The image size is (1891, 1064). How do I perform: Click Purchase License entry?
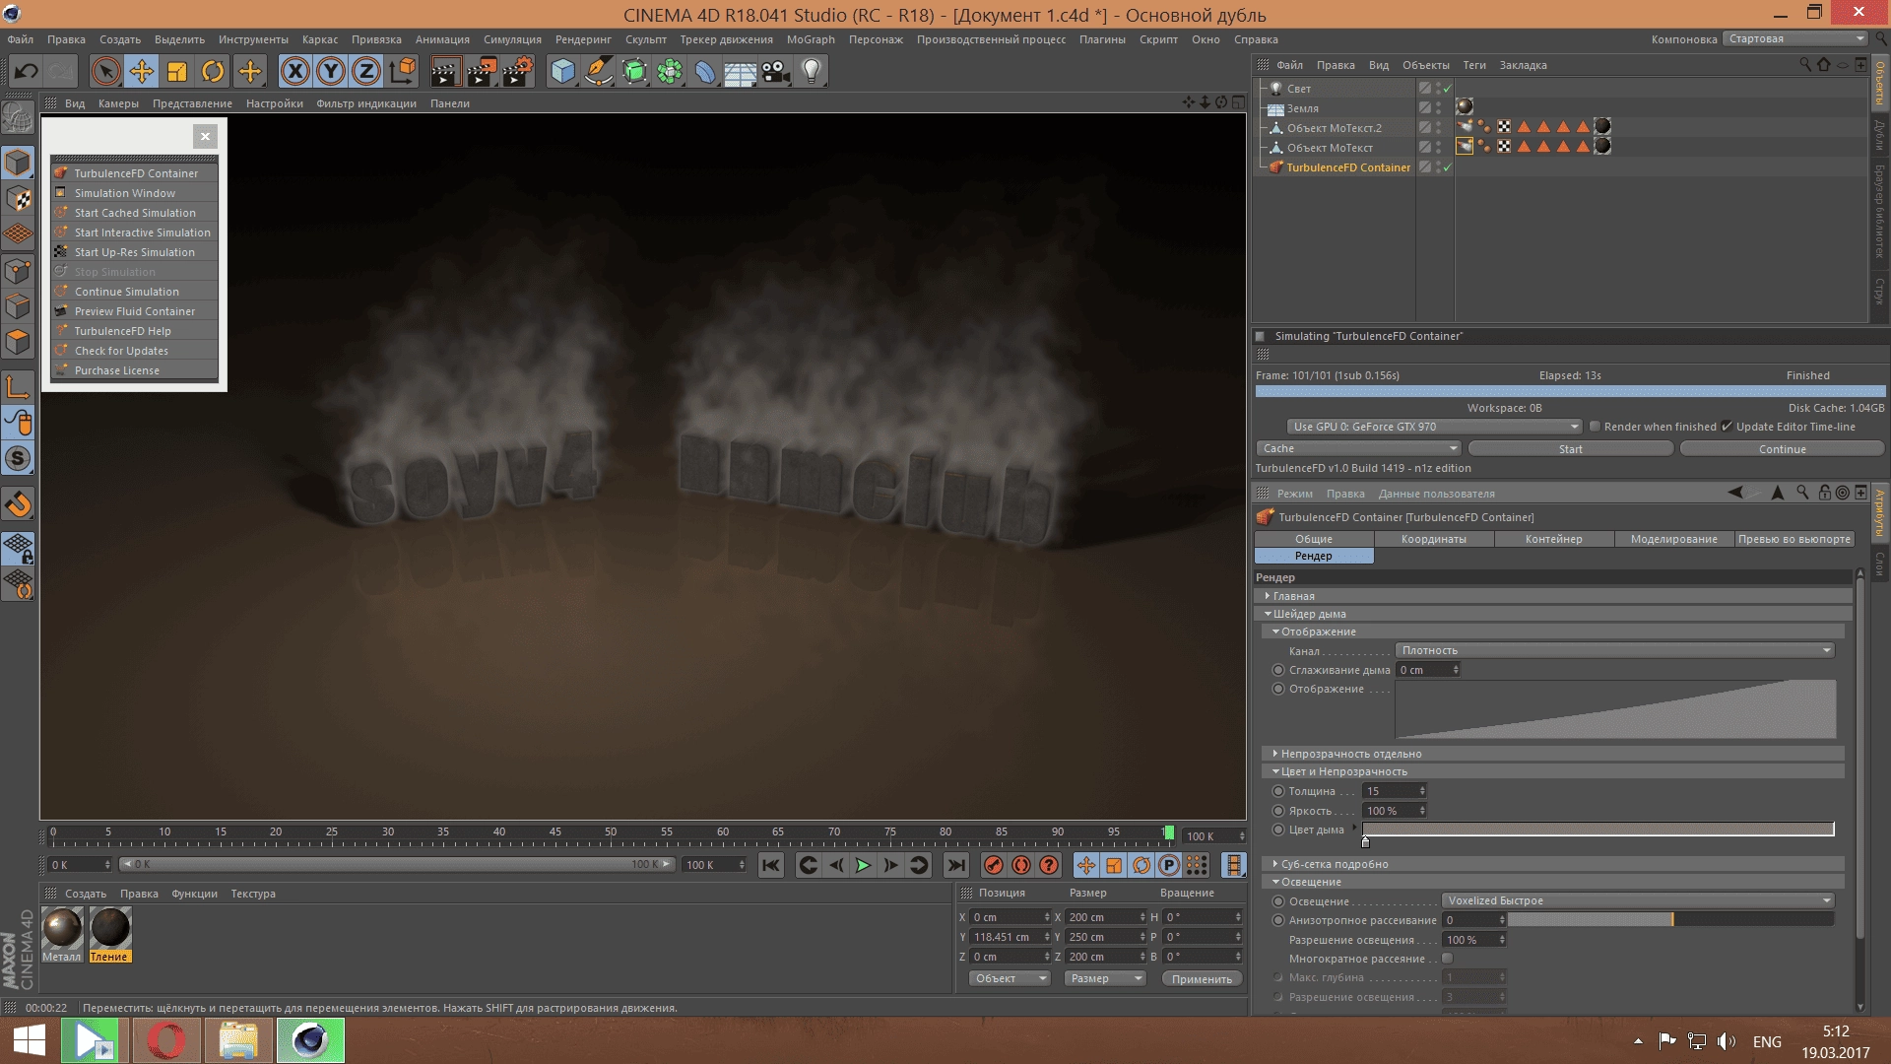click(135, 370)
